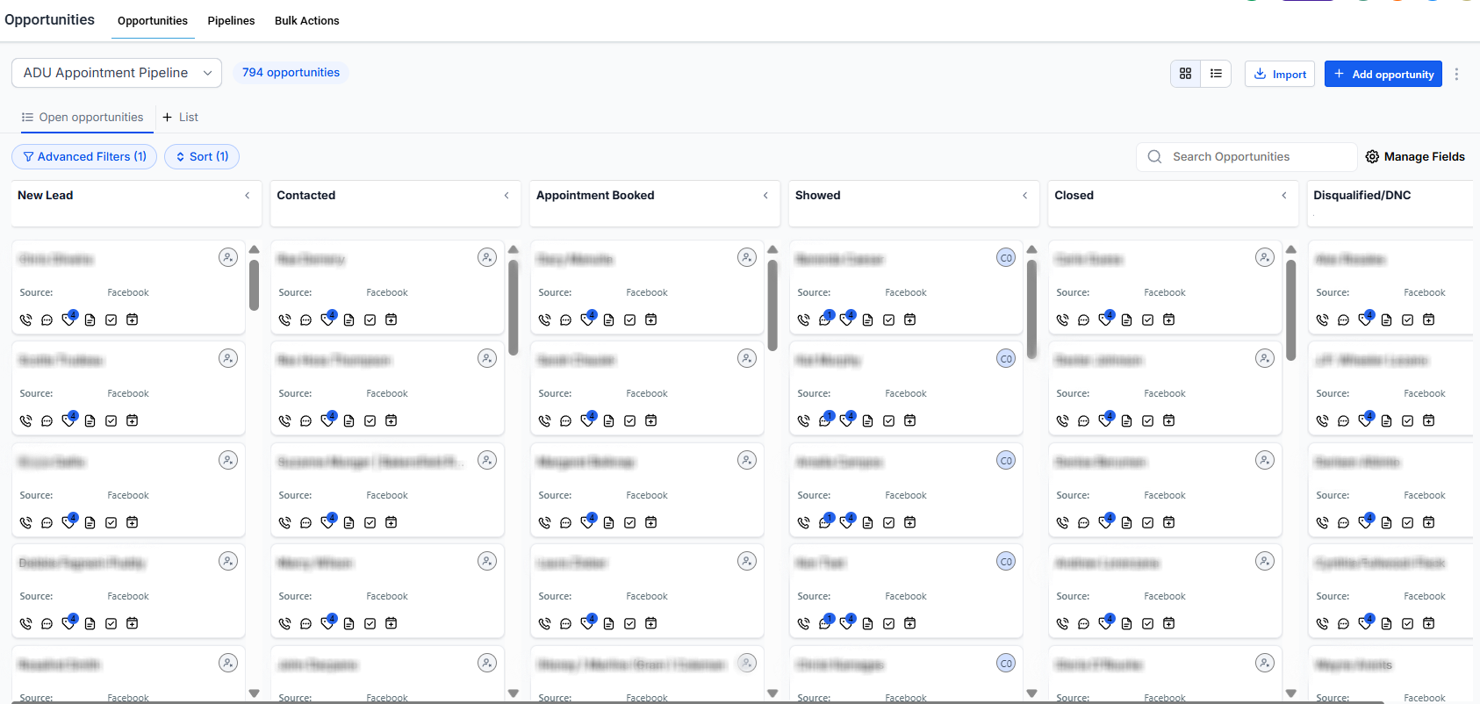Open tasks on top Contacted card
The image size is (1480, 704).
tap(370, 320)
